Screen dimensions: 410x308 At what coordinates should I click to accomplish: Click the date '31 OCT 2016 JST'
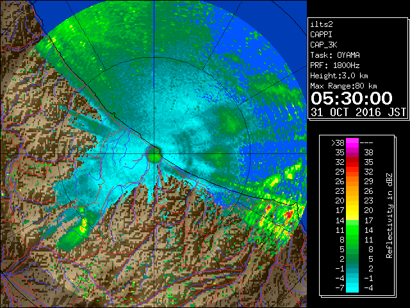coord(359,112)
